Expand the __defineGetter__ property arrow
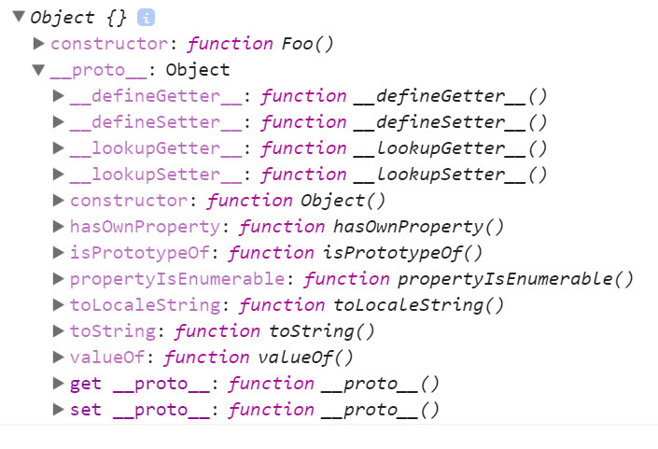Screen dimensions: 658x449 [59, 96]
